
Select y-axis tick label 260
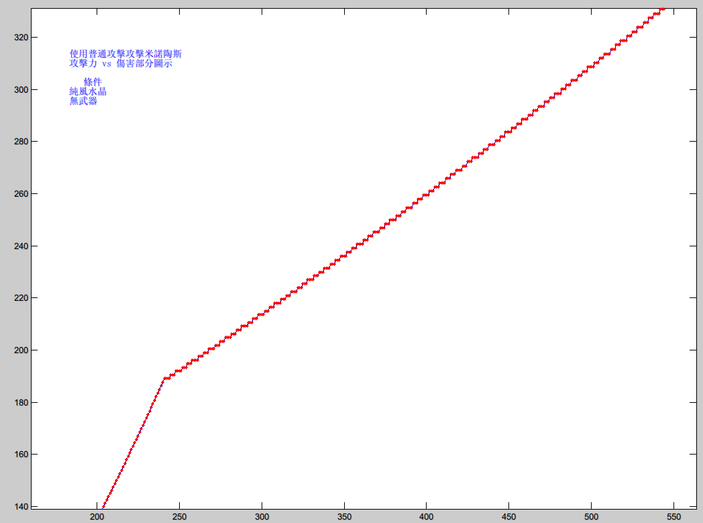[21, 194]
